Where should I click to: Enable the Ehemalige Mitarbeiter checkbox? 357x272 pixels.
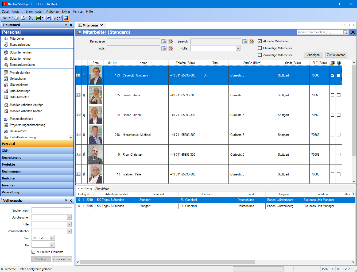[260, 48]
